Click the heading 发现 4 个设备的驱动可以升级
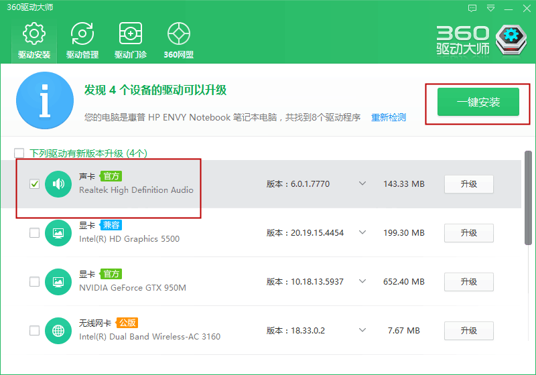Viewport: 536px width, 375px height. (x=155, y=90)
